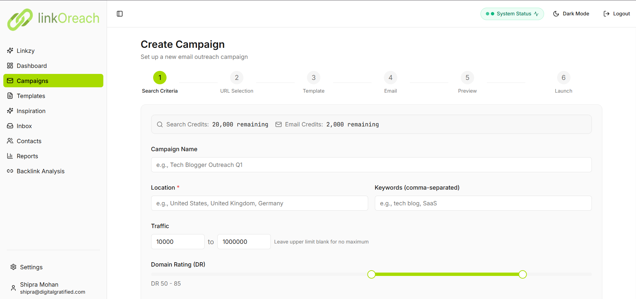The image size is (636, 299).
Task: Click the Reports bar chart icon
Action: [x=10, y=156]
